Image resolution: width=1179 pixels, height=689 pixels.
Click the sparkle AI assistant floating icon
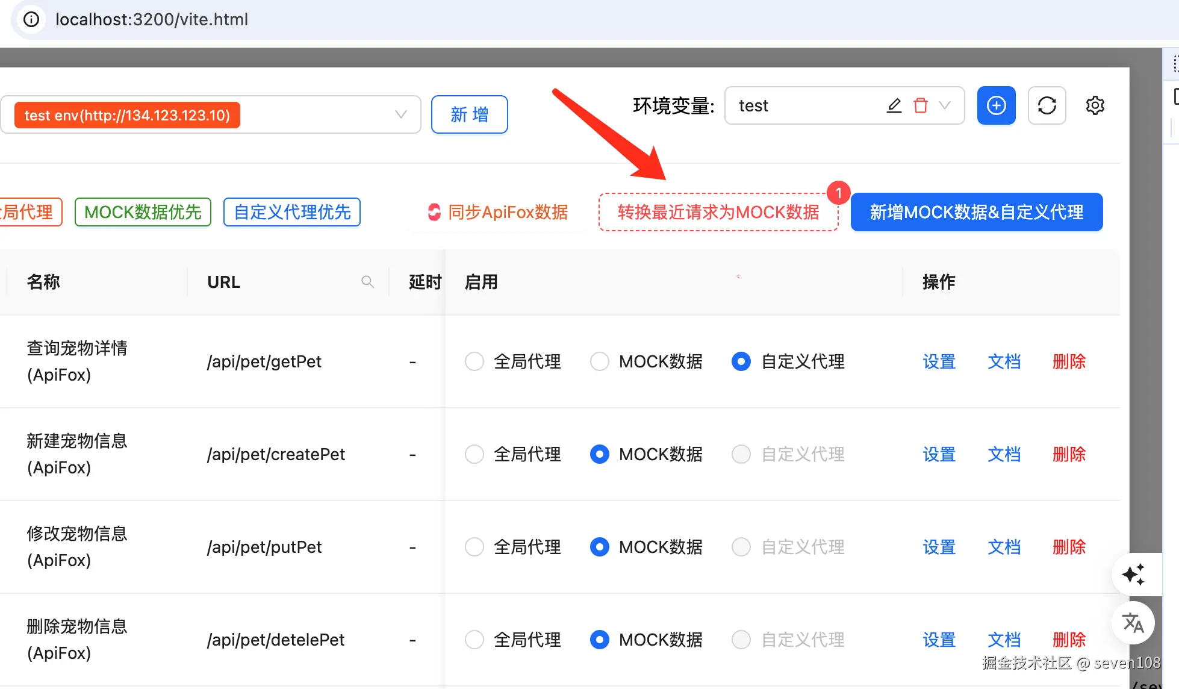(x=1133, y=575)
